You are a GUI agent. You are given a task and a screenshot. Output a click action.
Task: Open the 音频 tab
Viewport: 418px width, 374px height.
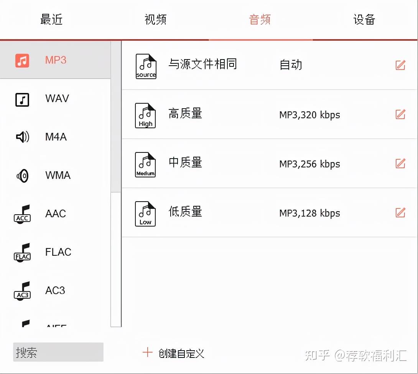pos(260,20)
